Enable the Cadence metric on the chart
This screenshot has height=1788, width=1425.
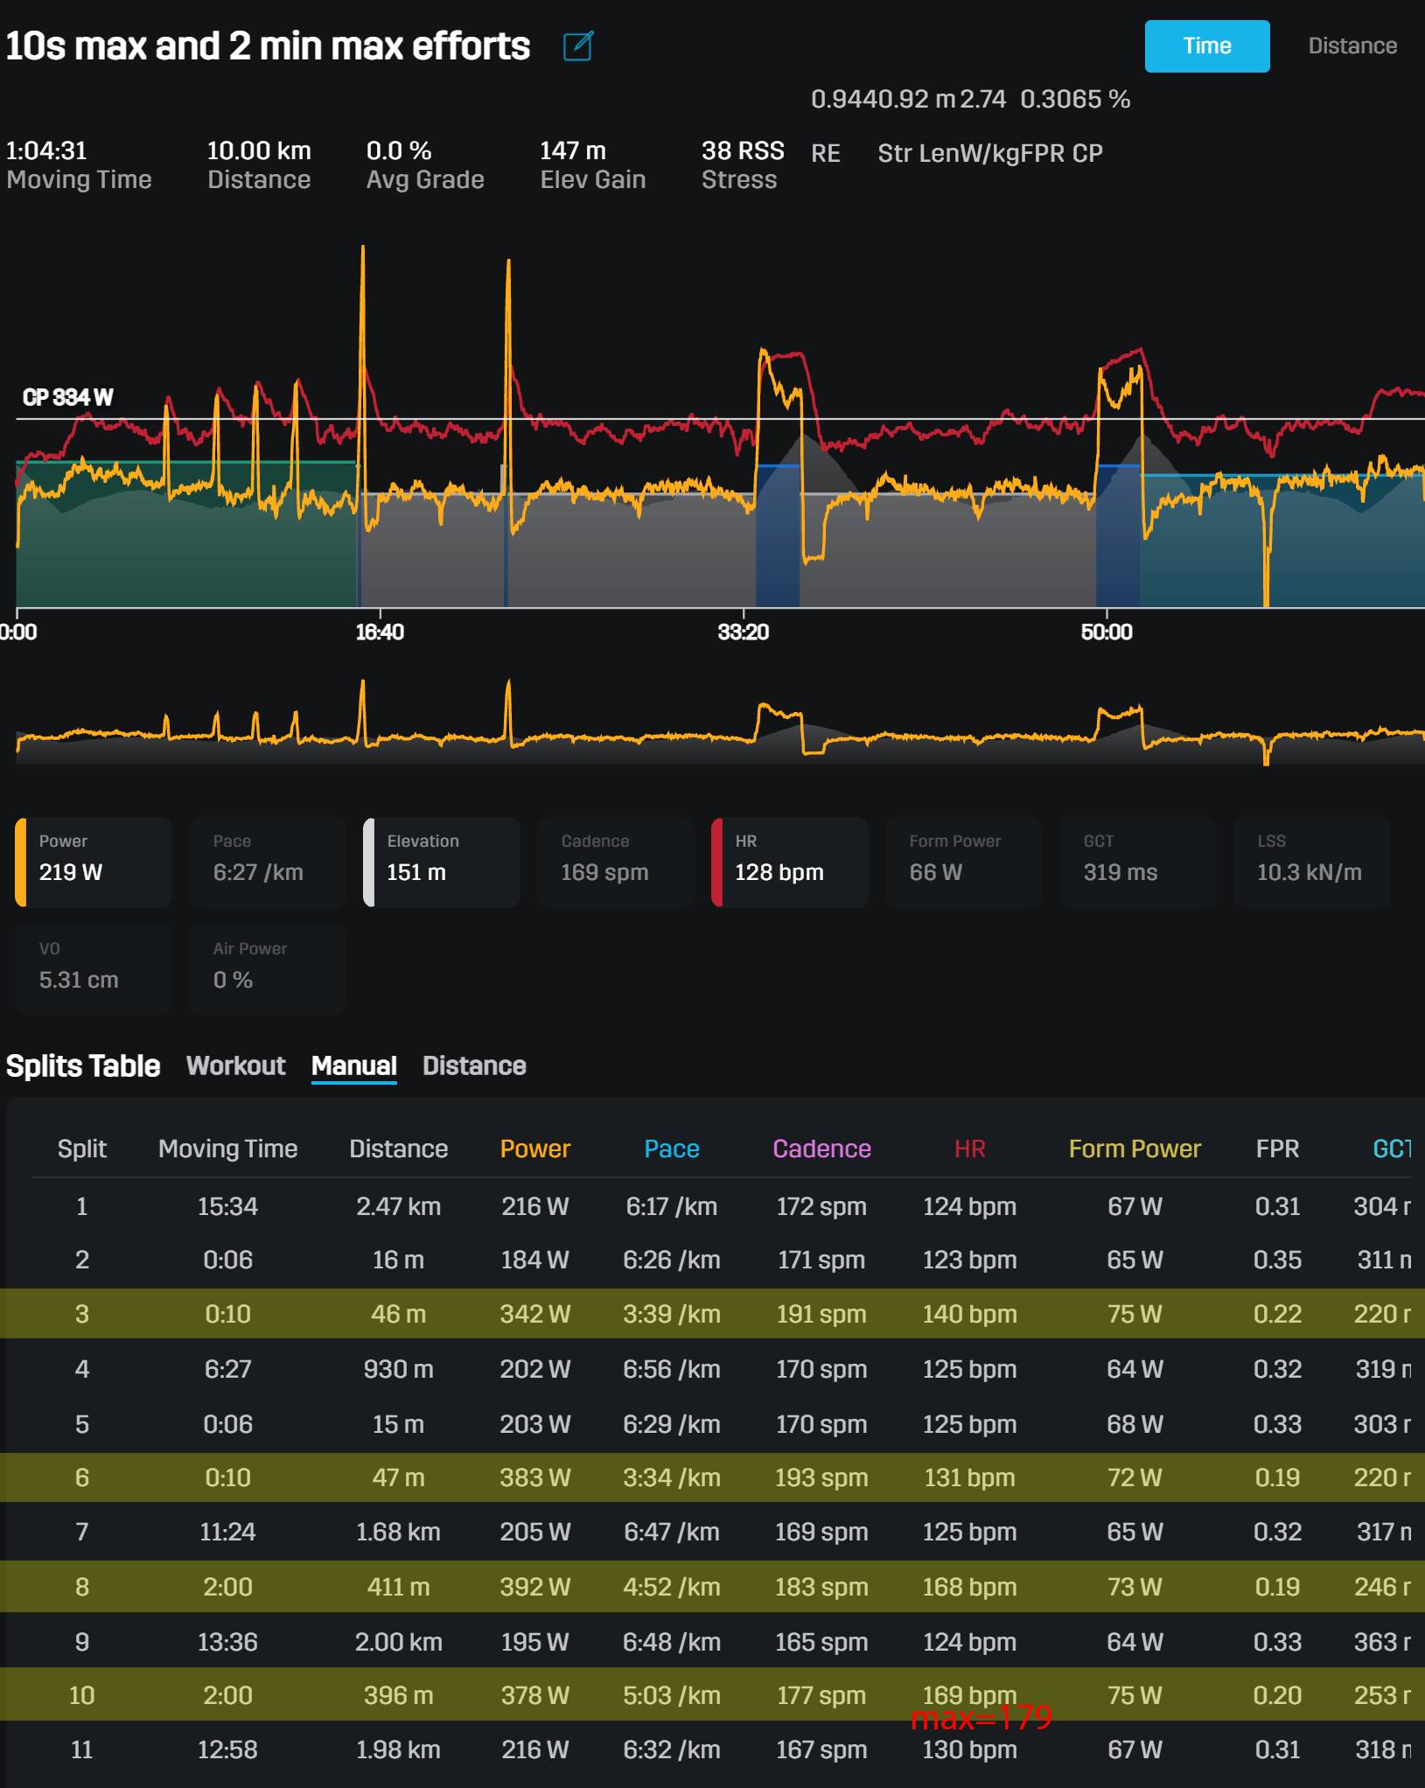[x=616, y=862]
